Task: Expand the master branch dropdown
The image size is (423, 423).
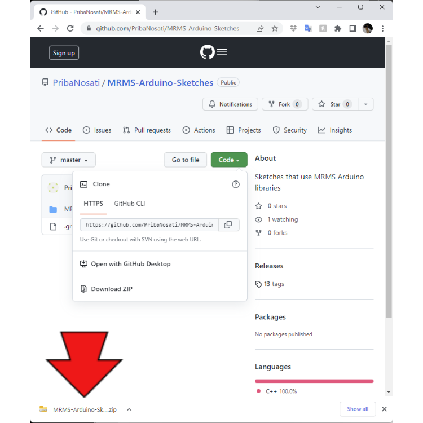Action: click(69, 160)
